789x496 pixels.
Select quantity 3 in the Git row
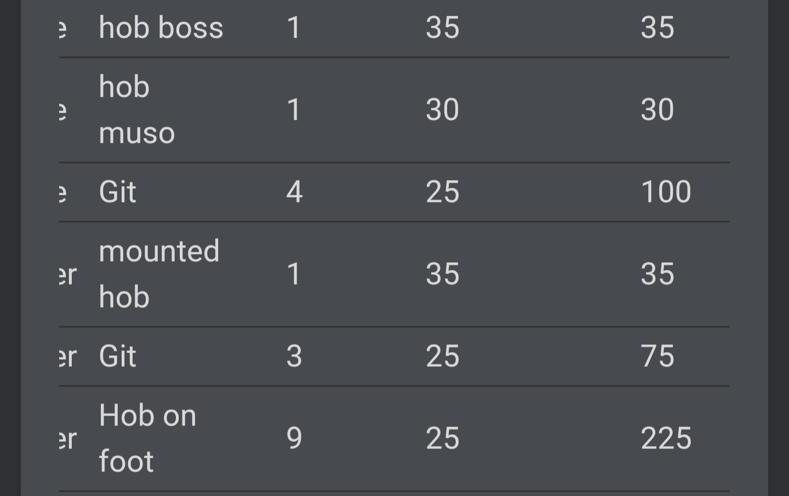(x=294, y=356)
